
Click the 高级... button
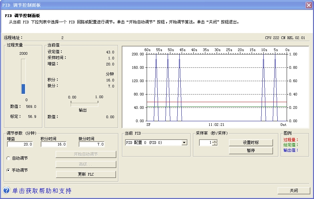pos(86,164)
